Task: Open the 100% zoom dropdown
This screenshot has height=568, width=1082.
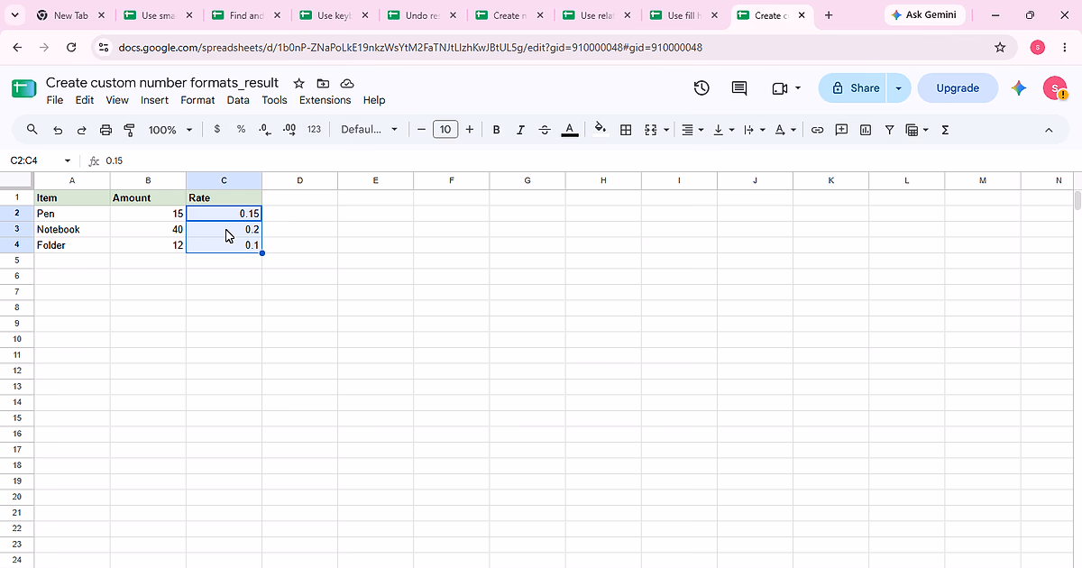Action: 170,130
